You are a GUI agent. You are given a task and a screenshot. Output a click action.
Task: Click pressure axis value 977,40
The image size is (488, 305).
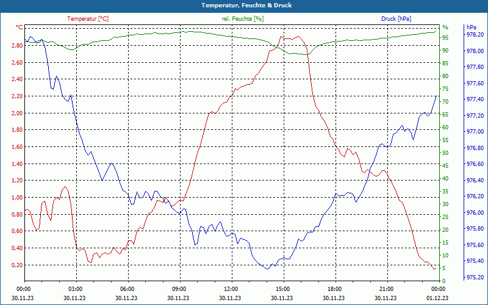click(475, 99)
